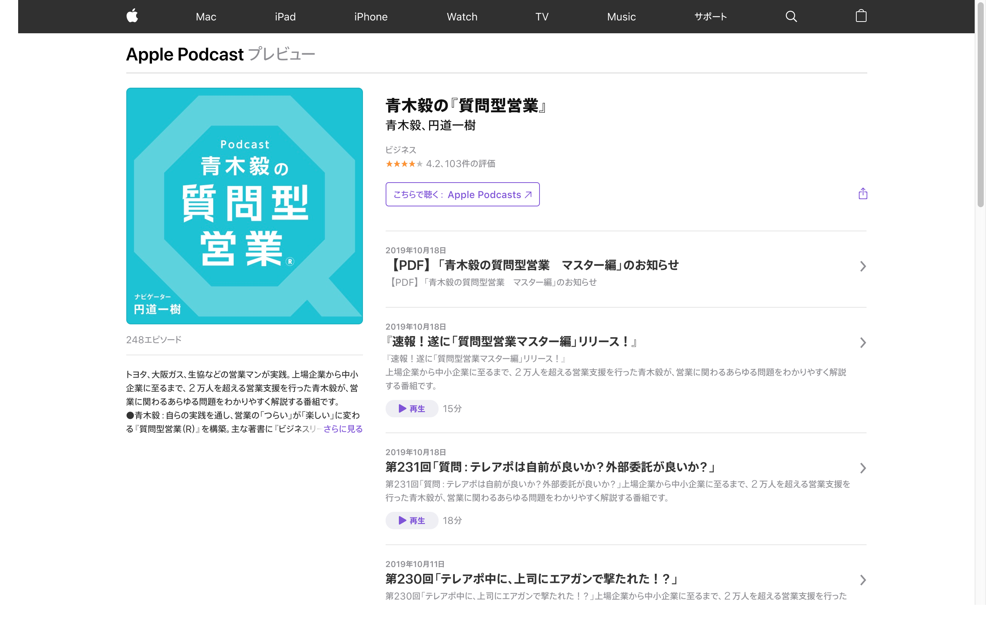
Task: Expand the 第230回 episode chevron
Action: click(863, 580)
